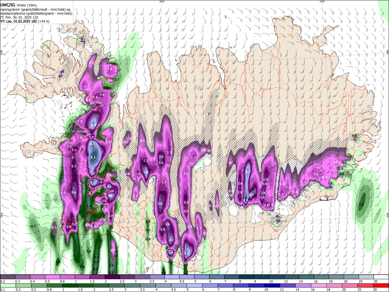Click the '30' label ending the rain scale

tap(375, 290)
